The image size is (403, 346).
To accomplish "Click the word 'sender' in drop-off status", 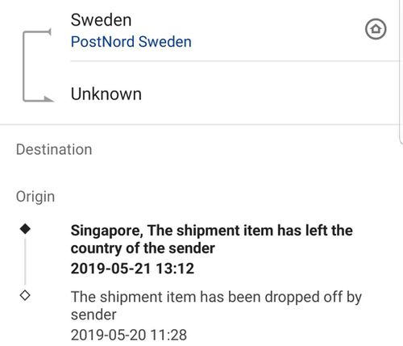I will [93, 315].
